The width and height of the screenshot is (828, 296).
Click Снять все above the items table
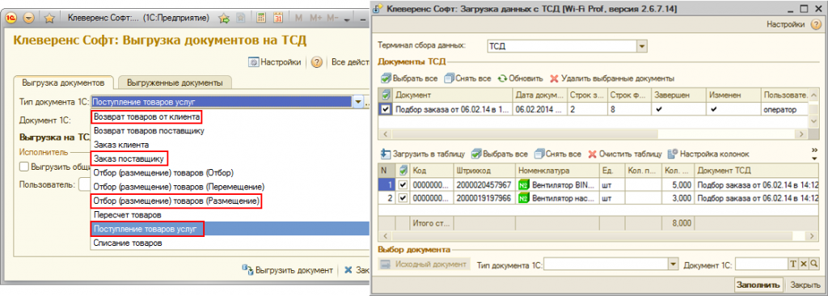[x=558, y=154]
